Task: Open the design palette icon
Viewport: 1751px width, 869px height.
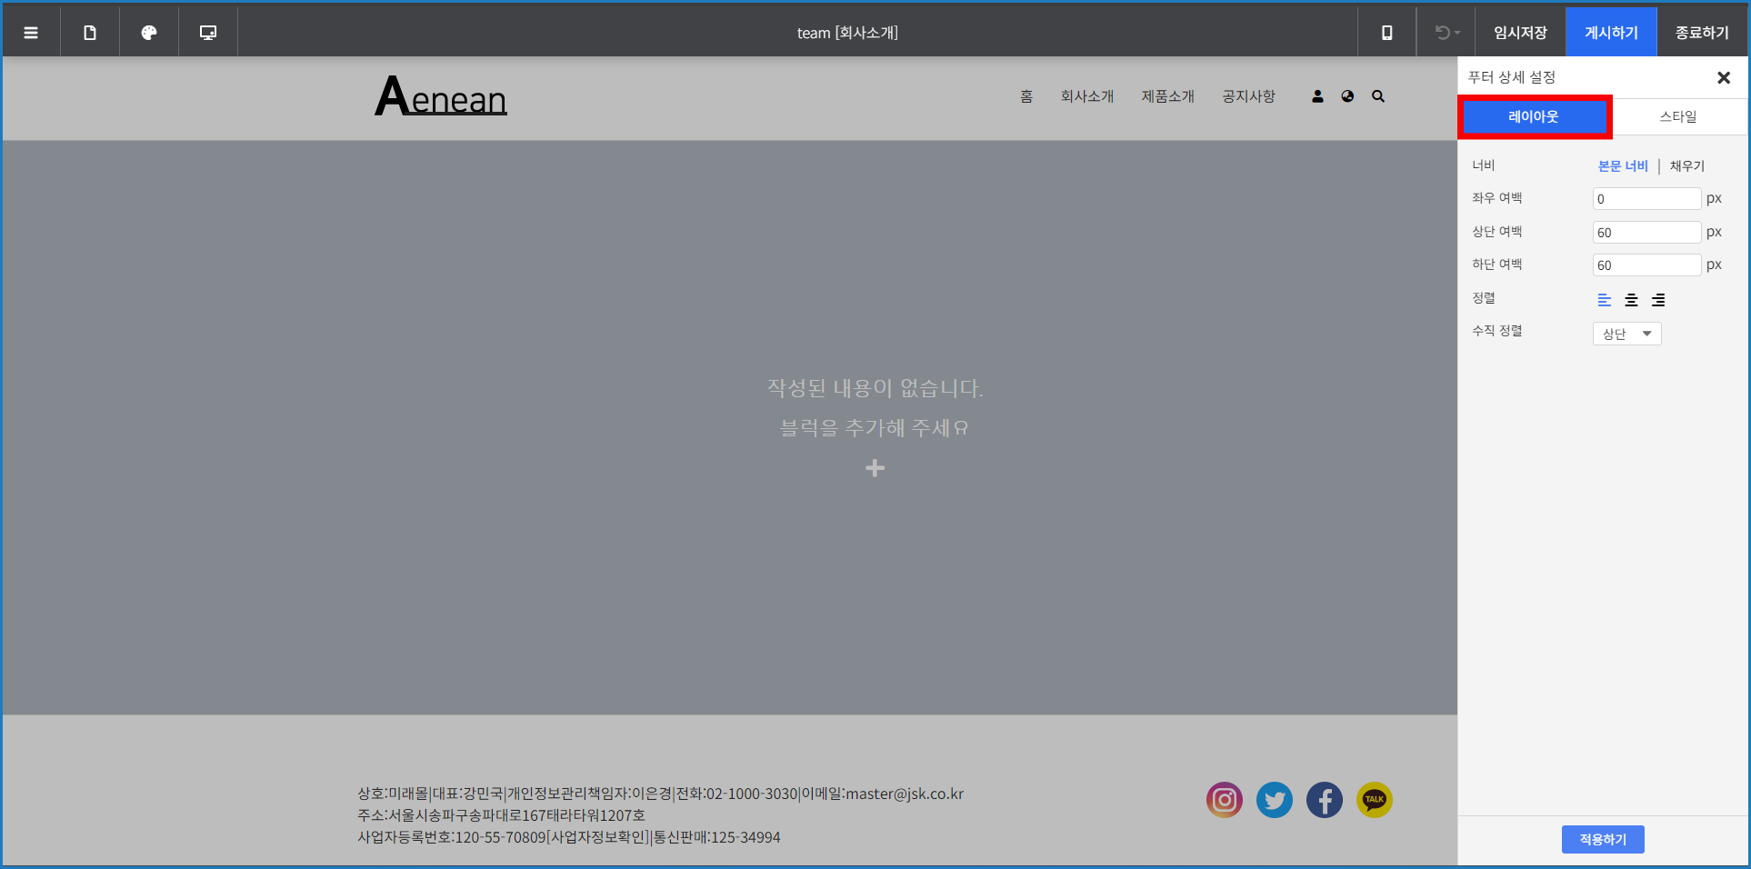Action: click(149, 33)
